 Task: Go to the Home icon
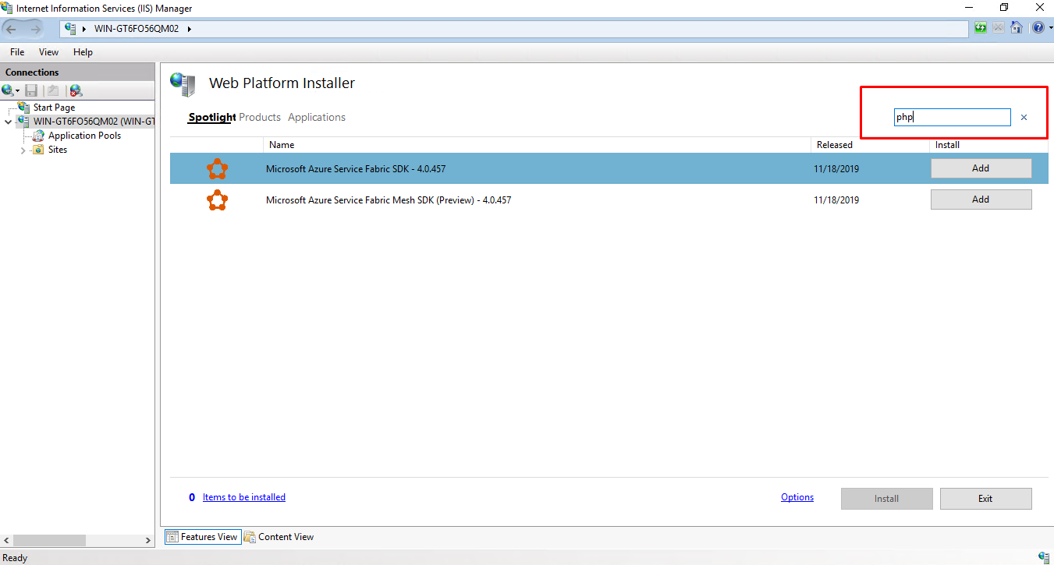(1017, 28)
